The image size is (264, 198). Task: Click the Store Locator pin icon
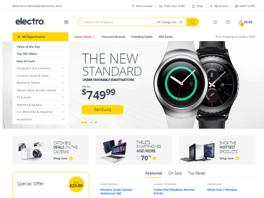click(x=133, y=6)
